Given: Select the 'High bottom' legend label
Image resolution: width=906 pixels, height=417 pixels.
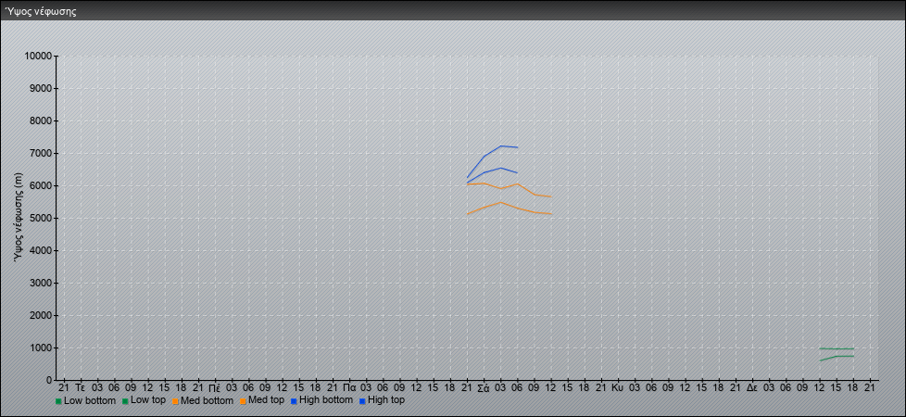Looking at the screenshot, I should 326,400.
